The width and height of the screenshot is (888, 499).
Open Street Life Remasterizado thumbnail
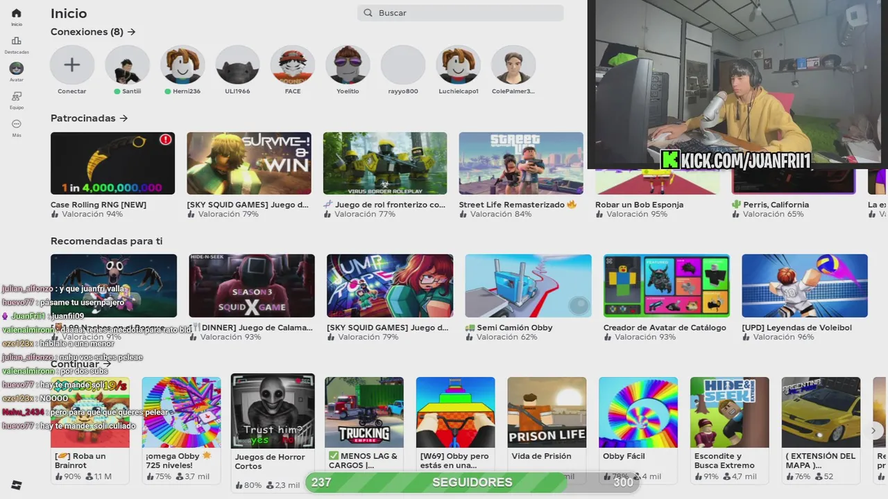click(x=521, y=164)
